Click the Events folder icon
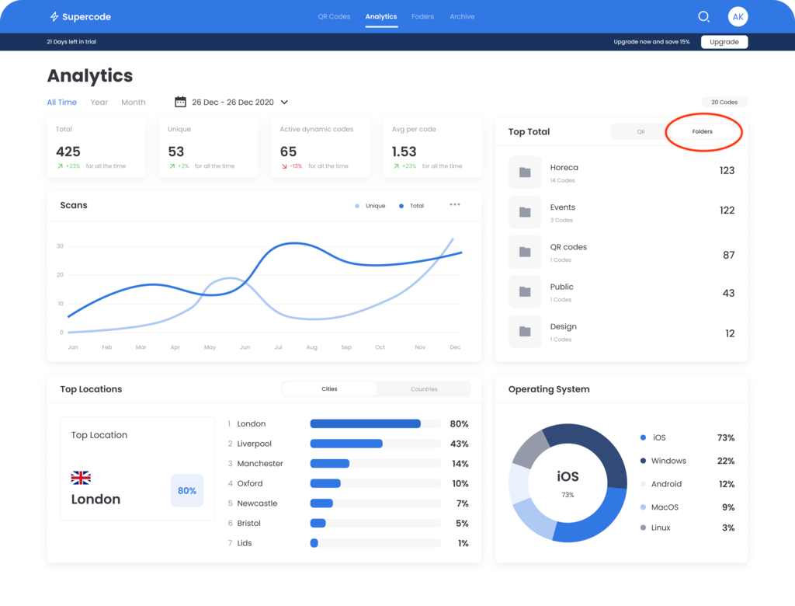Image resolution: width=795 pixels, height=606 pixels. (x=525, y=211)
